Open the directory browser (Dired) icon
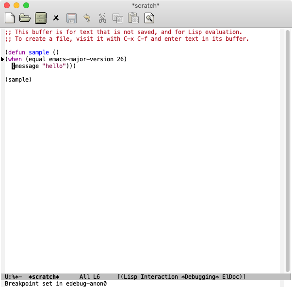Image resolution: width=292 pixels, height=288 pixels. tap(40, 18)
